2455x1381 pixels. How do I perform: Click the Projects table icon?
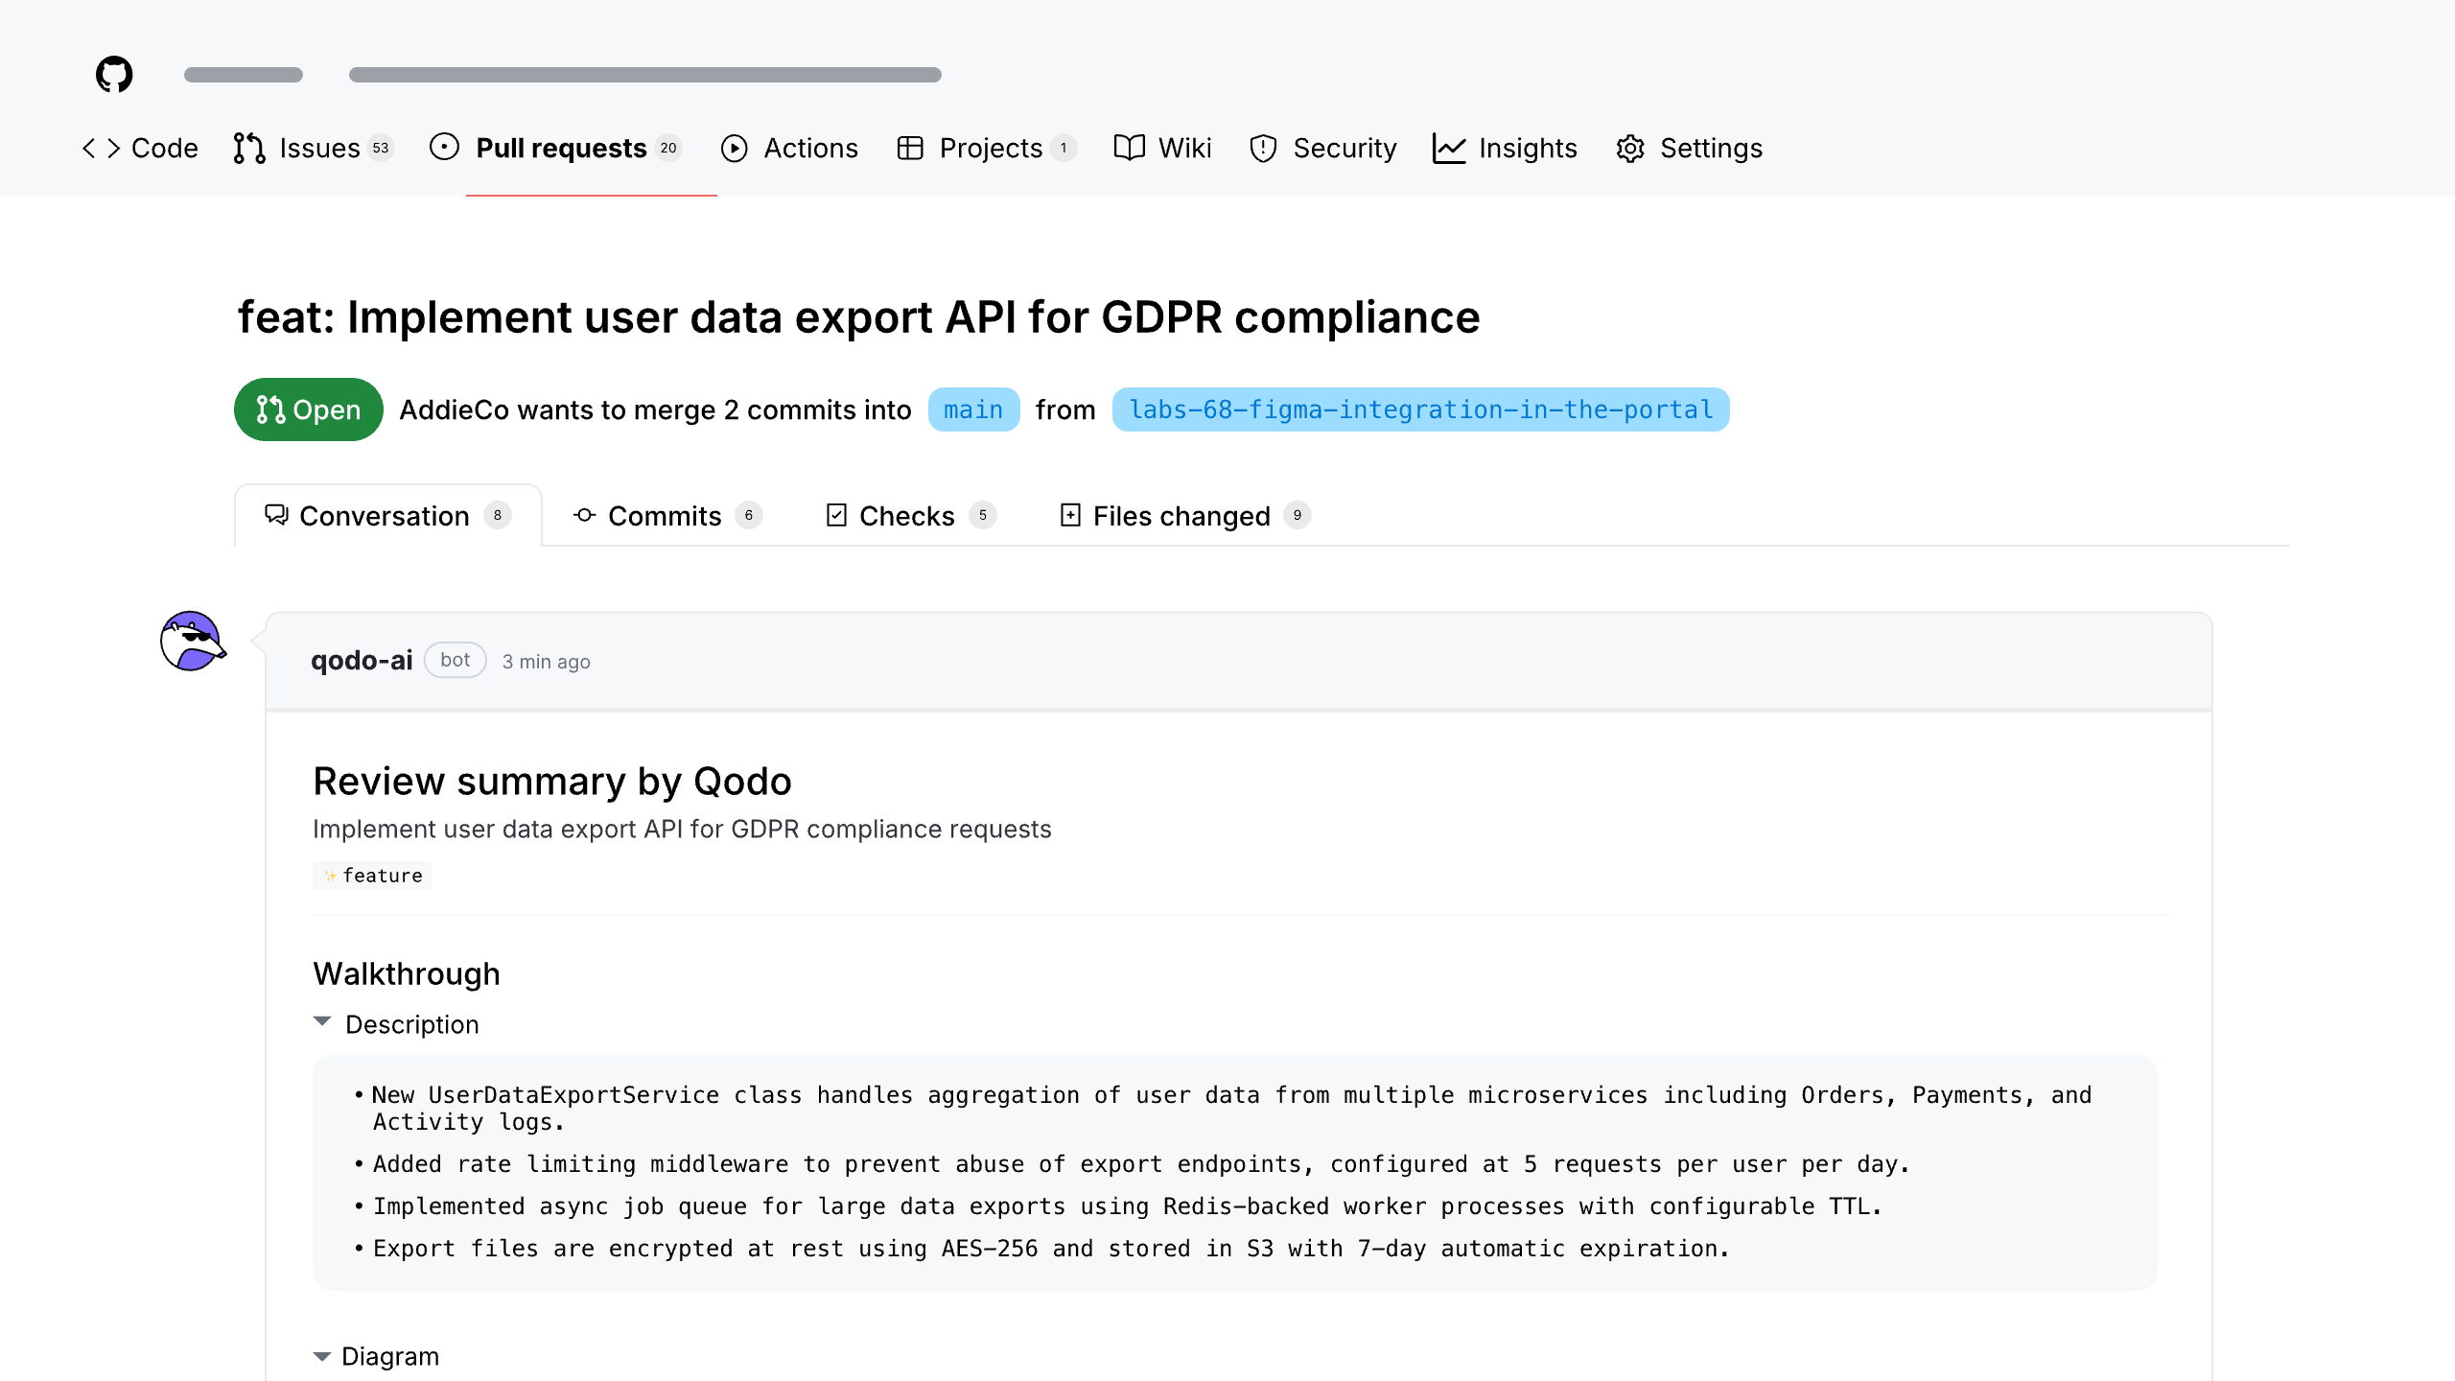909,148
